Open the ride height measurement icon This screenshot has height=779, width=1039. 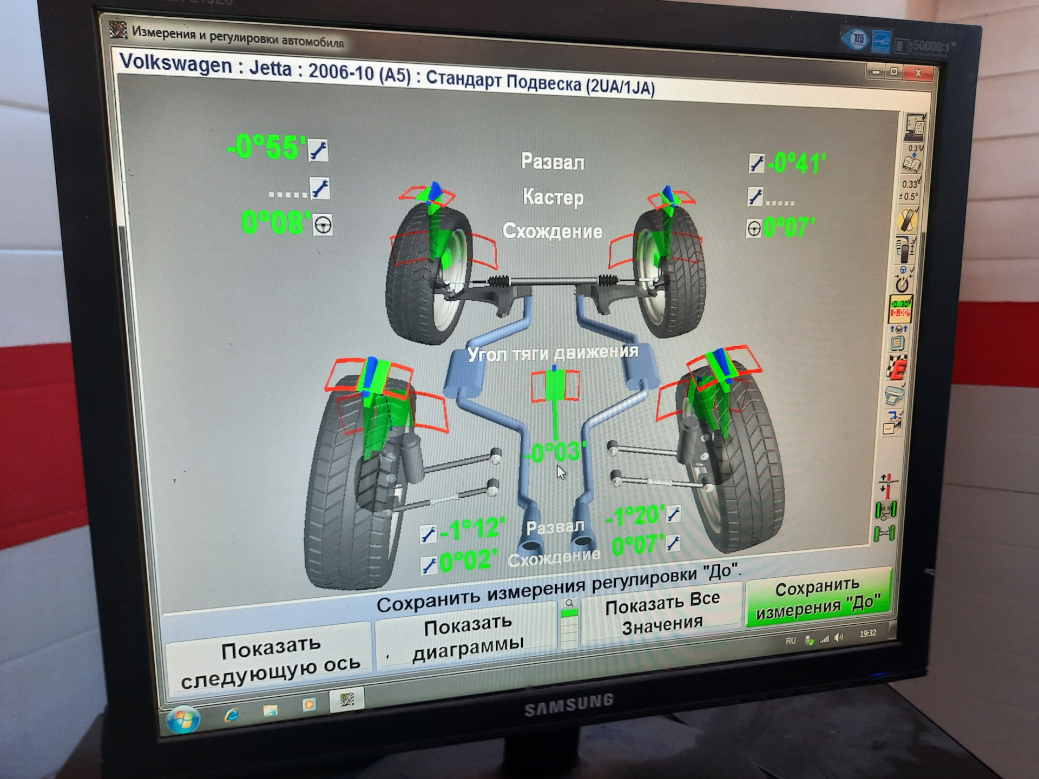point(905,250)
